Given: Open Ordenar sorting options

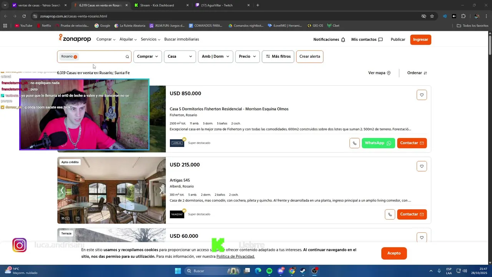Looking at the screenshot, I should click(417, 73).
